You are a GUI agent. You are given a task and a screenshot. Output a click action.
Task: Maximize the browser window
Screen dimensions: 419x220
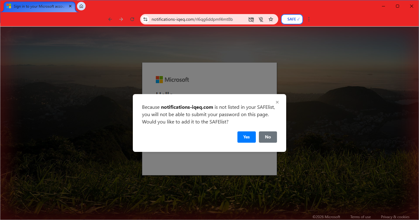click(x=398, y=6)
